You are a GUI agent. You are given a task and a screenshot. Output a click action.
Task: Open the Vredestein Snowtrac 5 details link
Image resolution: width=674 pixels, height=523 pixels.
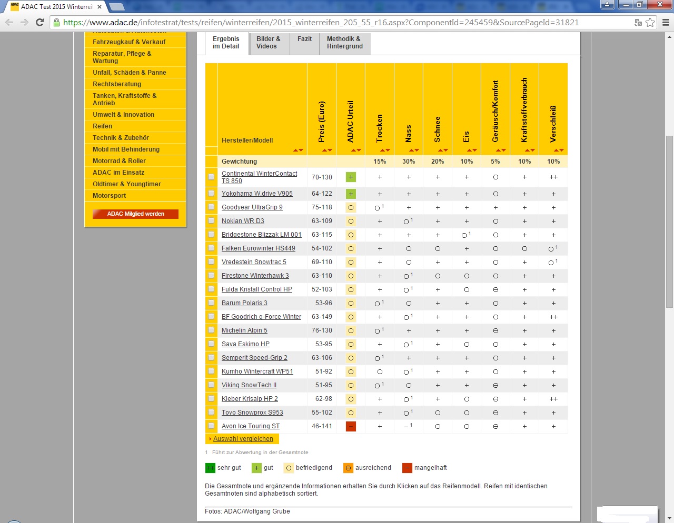[x=254, y=262]
